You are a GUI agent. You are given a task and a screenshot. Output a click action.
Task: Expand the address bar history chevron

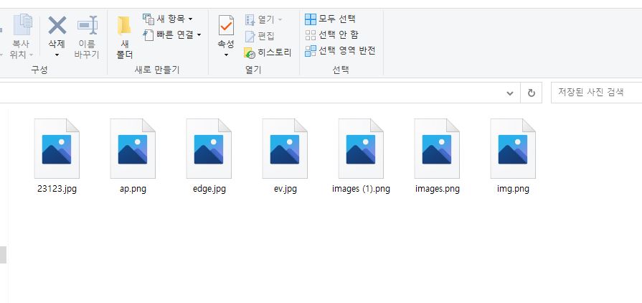click(510, 93)
